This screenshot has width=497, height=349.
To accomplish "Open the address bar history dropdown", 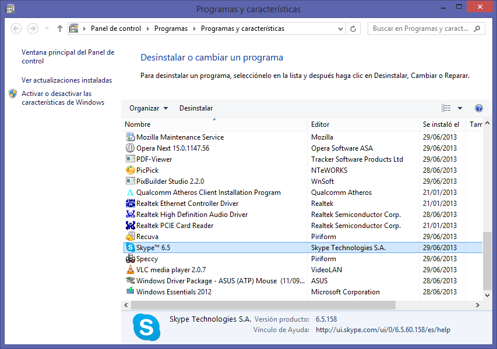I will [x=340, y=29].
